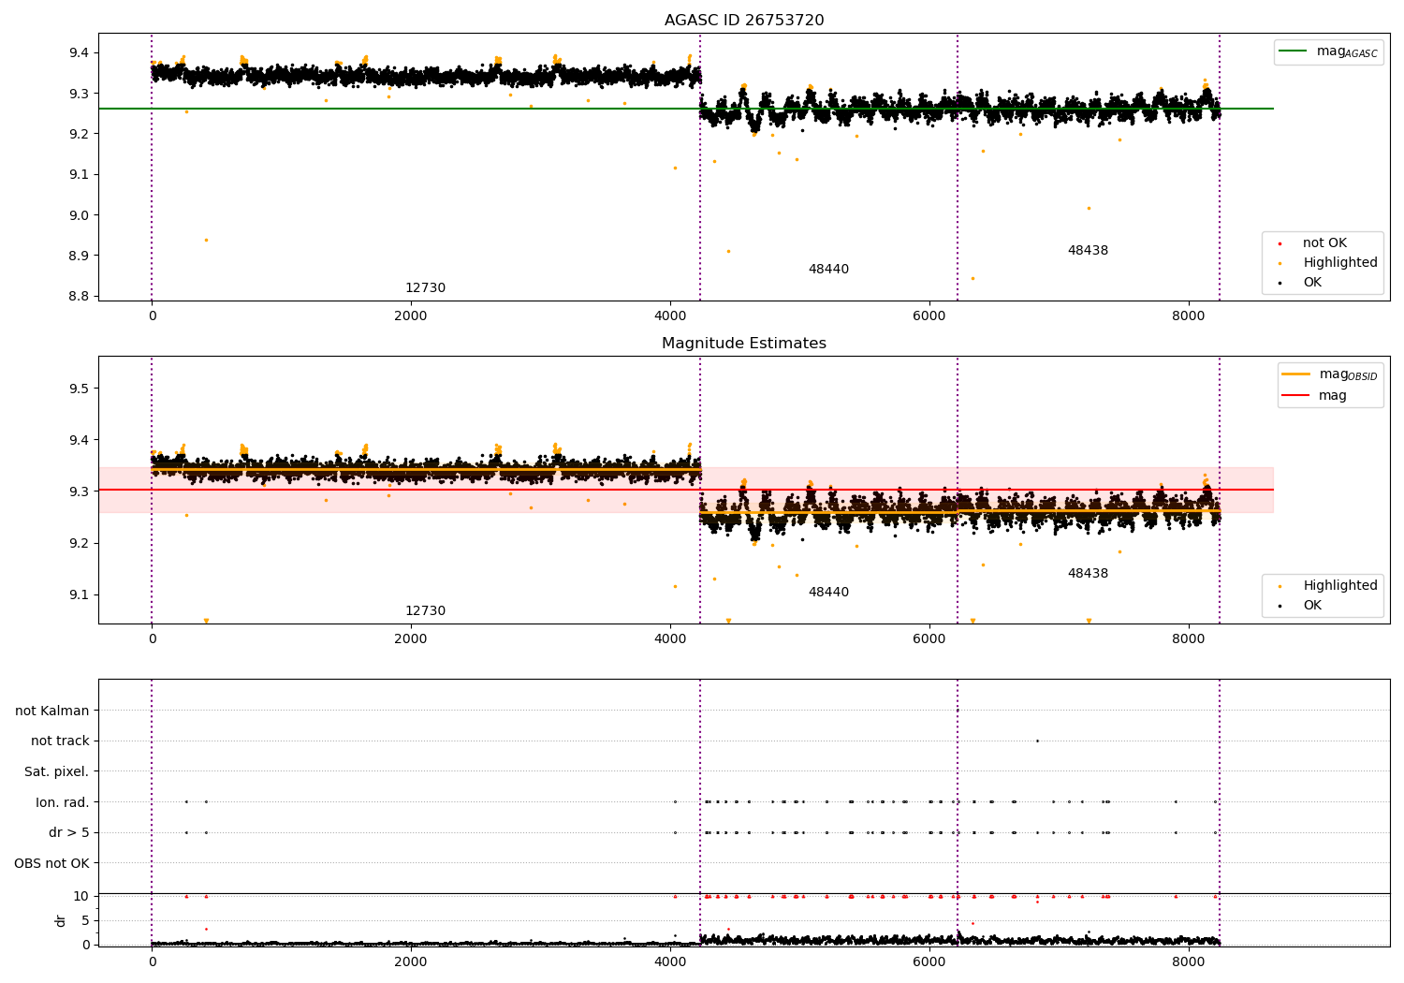Click x-axis tick '8000' under the bottom plot
This screenshot has height=983, width=1404.
[x=1189, y=962]
